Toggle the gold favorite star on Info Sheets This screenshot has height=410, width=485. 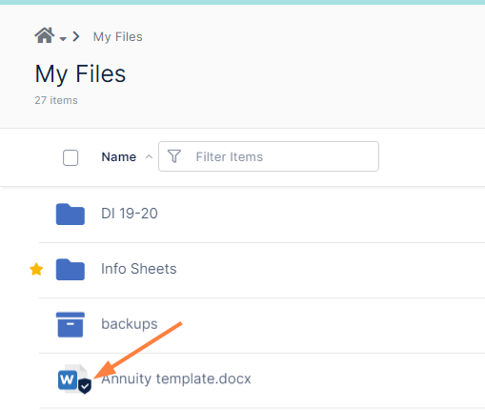click(x=36, y=270)
